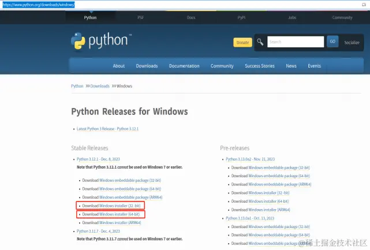Switch to the Python top tab
The width and height of the screenshot is (370, 250).
(x=90, y=17)
